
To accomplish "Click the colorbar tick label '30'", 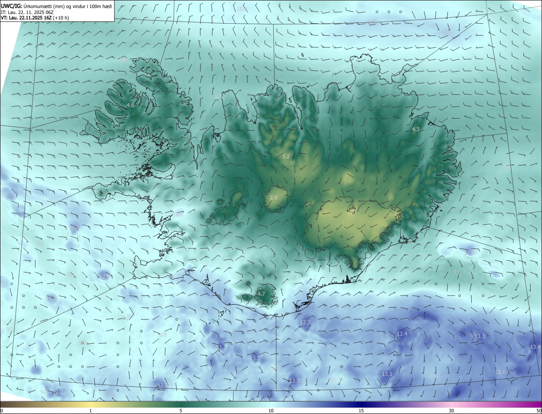I will (451, 411).
